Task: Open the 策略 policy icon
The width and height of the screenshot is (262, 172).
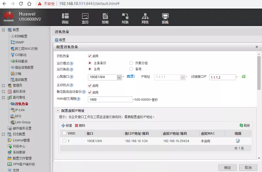Action: pyautogui.click(x=105, y=18)
